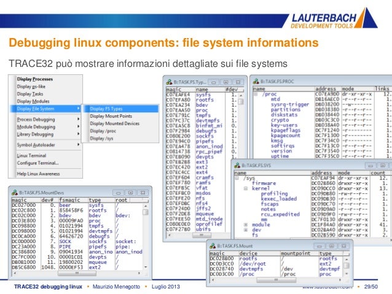Image resolution: width=392 pixels, height=294 pixels.
Task: Maximize the TASK.FS.Mount window
Action: 332,246
